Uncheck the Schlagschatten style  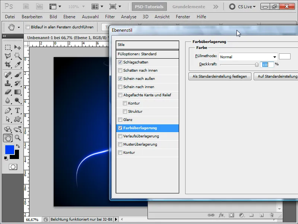coord(120,62)
